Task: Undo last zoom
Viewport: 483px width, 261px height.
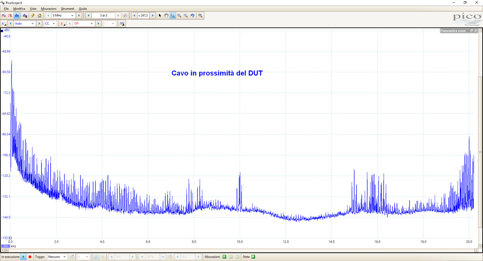Action: tap(192, 15)
